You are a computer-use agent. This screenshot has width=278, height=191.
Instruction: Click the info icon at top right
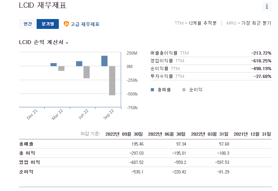(x=267, y=6)
